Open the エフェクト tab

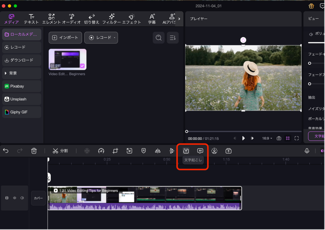[132, 19]
